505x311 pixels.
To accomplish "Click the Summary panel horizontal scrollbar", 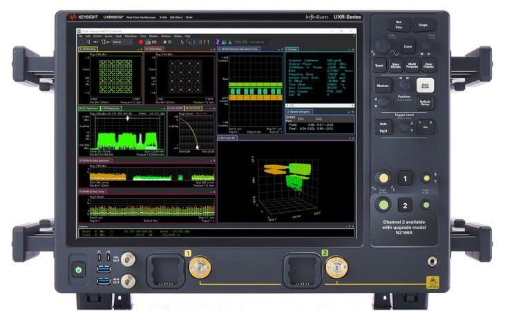I will [x=320, y=105].
